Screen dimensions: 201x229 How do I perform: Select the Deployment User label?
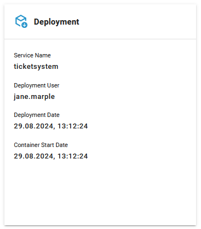(37, 85)
